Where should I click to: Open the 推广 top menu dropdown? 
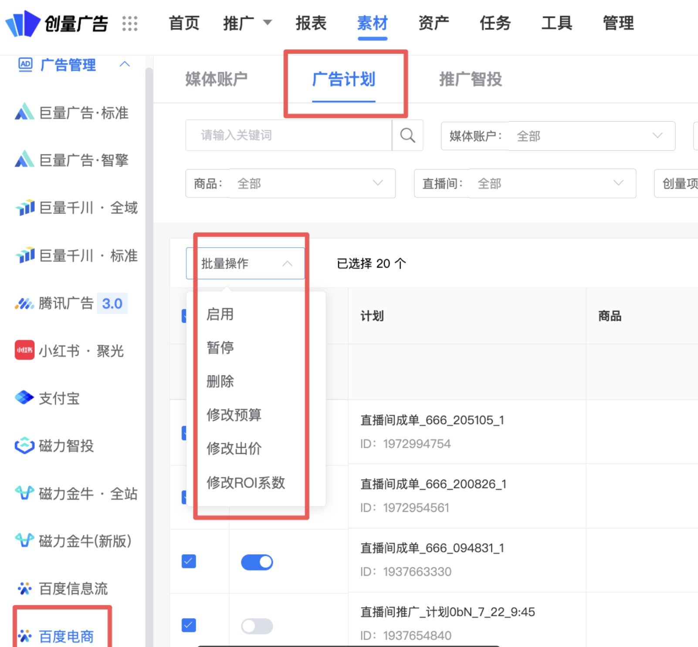point(247,23)
